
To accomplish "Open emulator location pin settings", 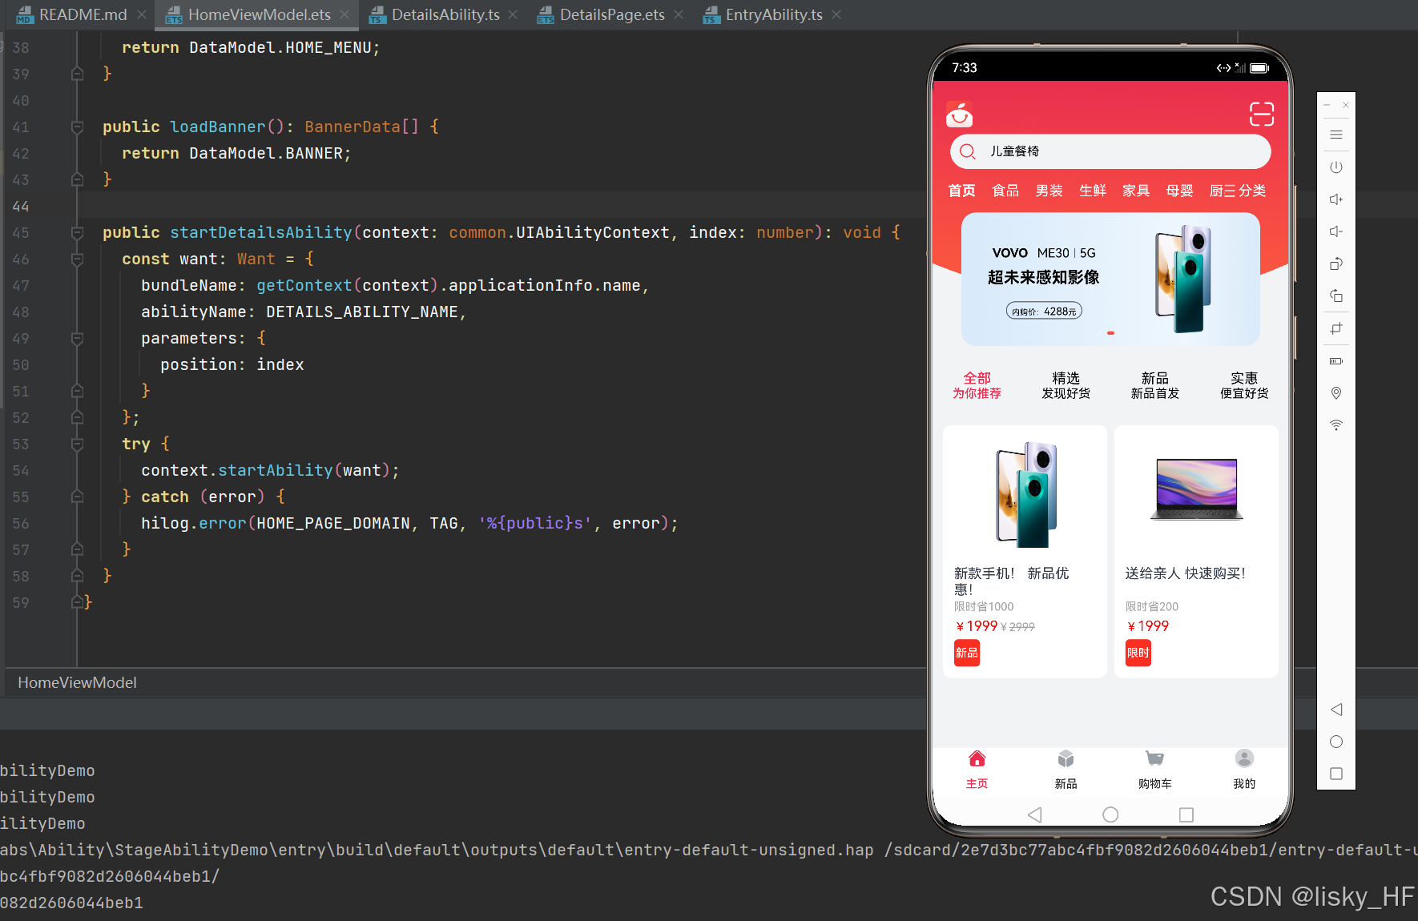I will (1335, 392).
